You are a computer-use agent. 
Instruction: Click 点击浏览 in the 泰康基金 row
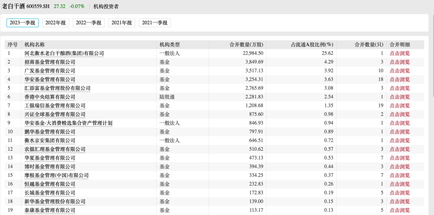(x=400, y=210)
